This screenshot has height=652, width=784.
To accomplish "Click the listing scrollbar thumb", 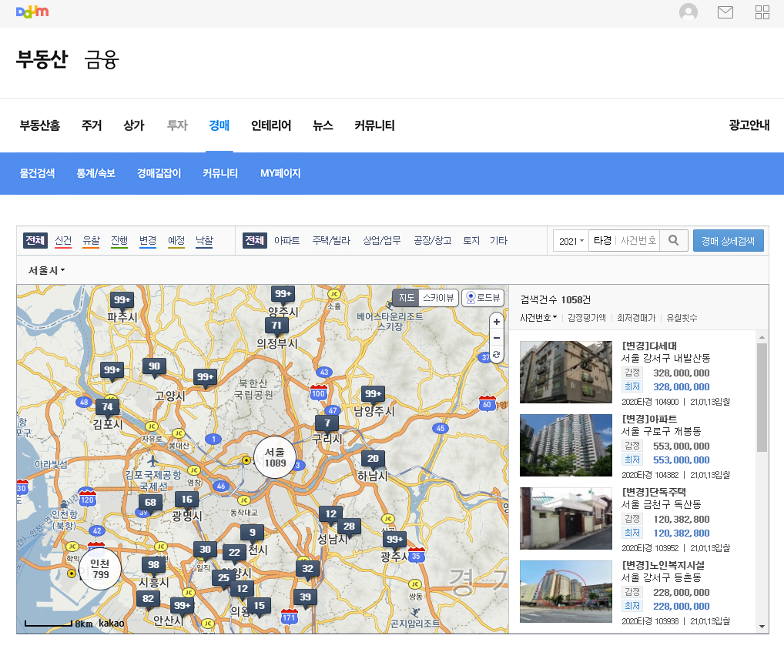I will point(762,397).
